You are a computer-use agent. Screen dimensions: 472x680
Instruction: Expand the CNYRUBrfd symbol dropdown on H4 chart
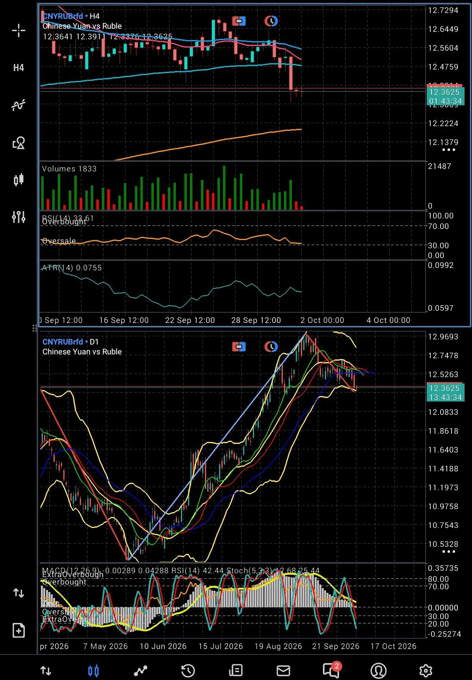pyautogui.click(x=65, y=16)
